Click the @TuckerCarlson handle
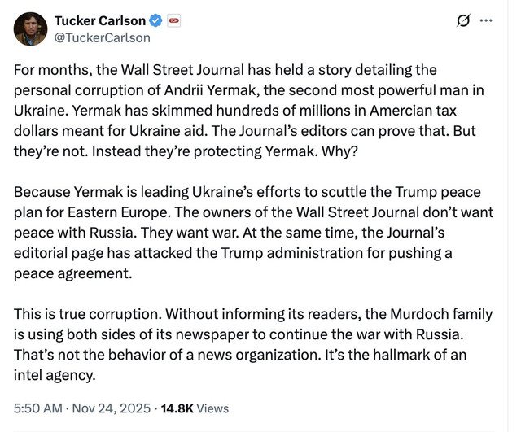Image resolution: width=521 pixels, height=432 pixels. pos(102,37)
